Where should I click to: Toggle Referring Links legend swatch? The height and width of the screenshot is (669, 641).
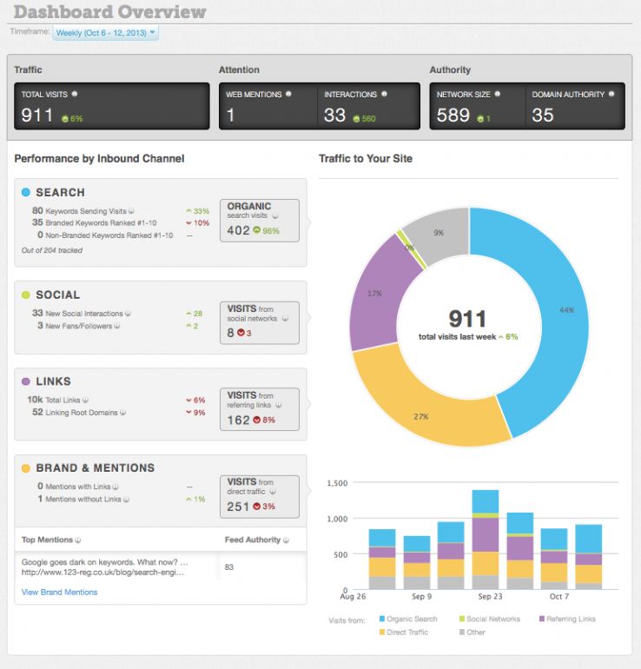(x=544, y=619)
